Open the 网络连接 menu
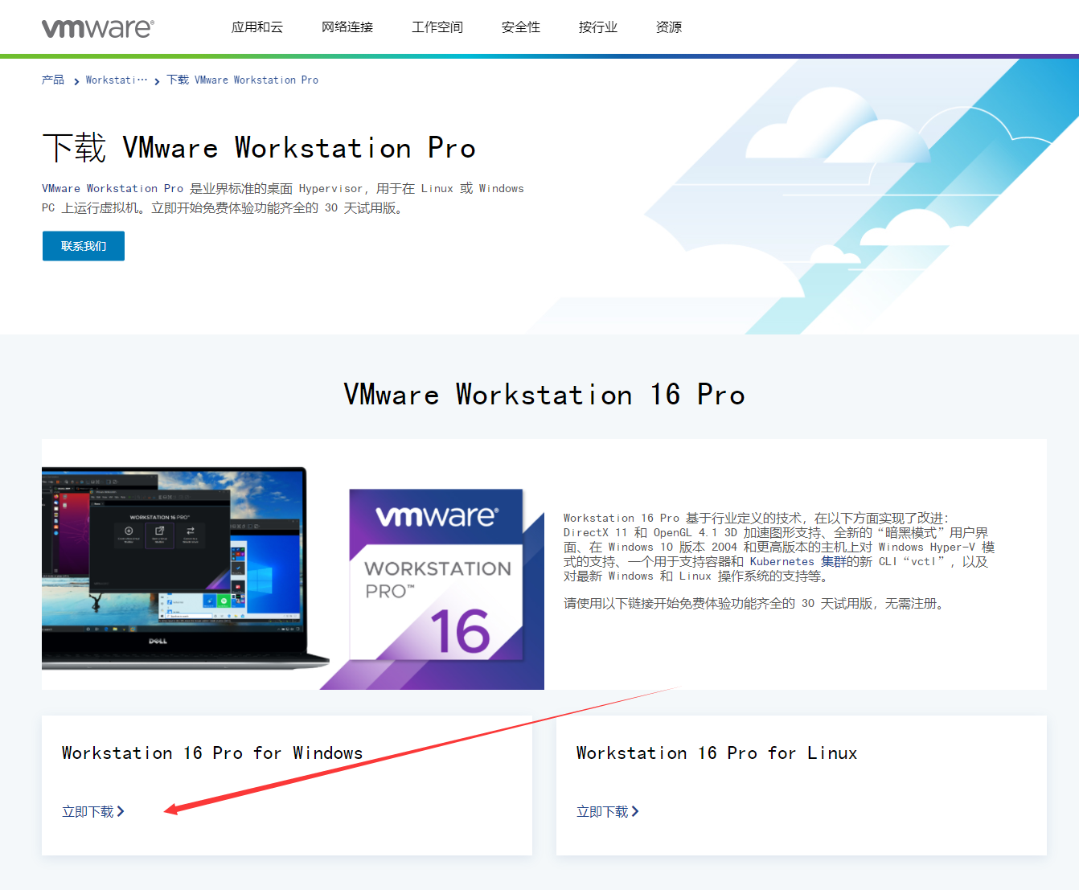The image size is (1079, 890). point(347,27)
